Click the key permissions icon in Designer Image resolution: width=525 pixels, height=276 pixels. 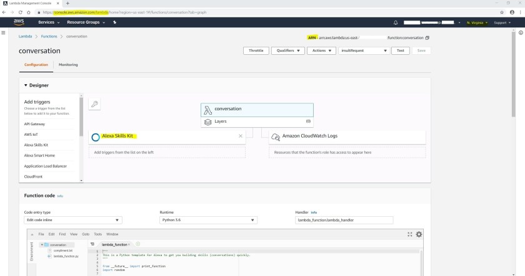(95, 104)
